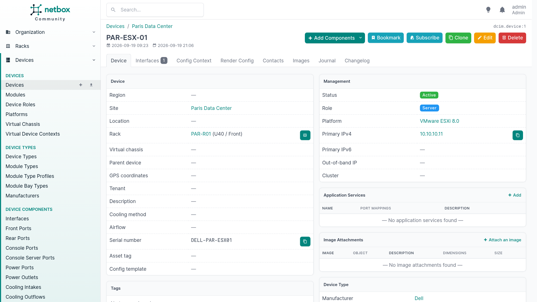This screenshot has height=302, width=537.
Task: Open the 10.10.10.11 IP address link
Action: (431, 134)
